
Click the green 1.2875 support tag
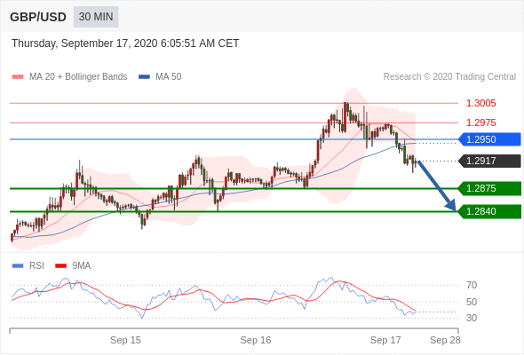click(x=489, y=188)
